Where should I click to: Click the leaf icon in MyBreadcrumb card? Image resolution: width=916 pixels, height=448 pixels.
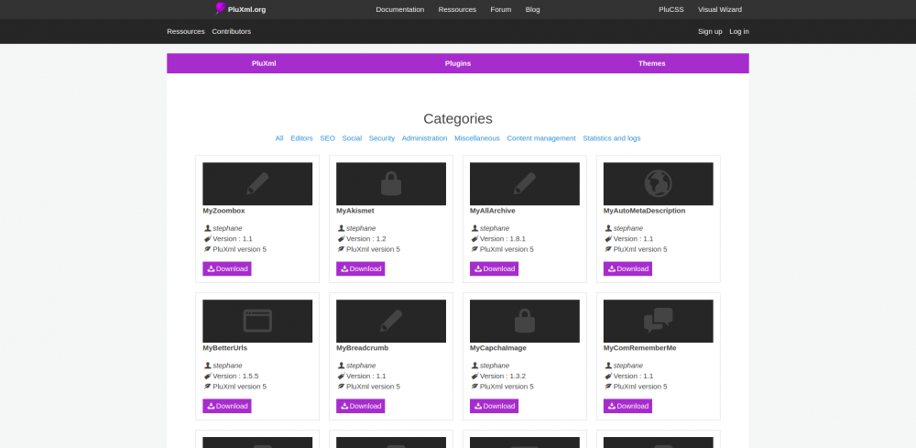[341, 387]
